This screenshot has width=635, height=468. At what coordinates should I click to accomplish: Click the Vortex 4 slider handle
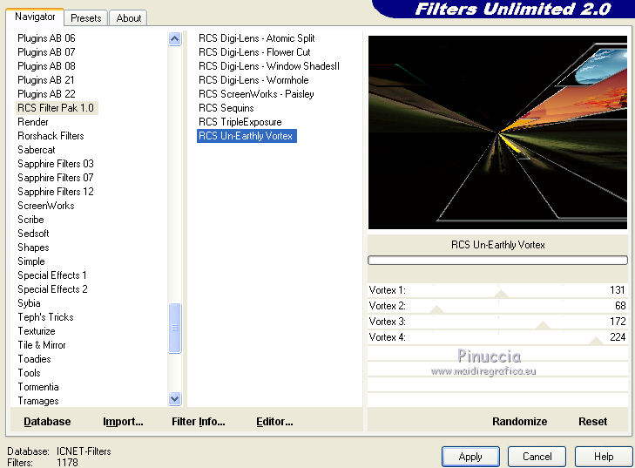click(596, 341)
